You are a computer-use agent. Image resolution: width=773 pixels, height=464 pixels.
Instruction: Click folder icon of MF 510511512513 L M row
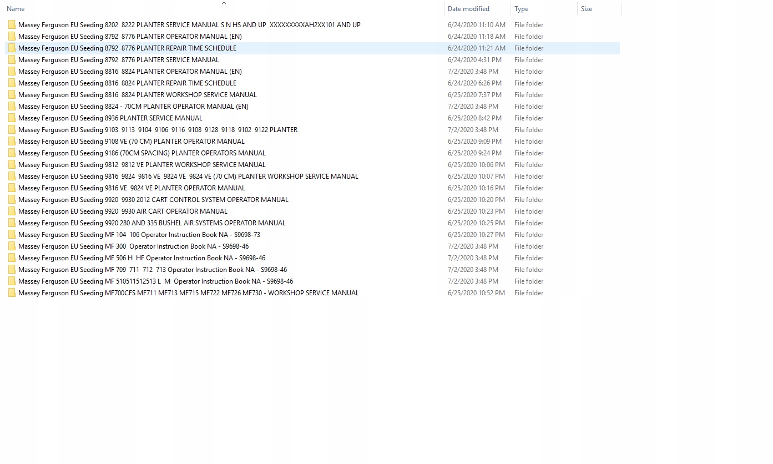(x=12, y=281)
